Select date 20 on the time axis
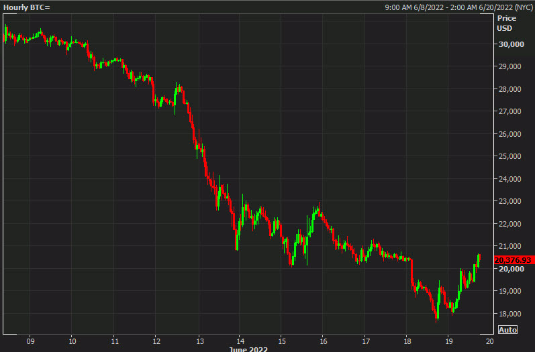 coord(490,341)
